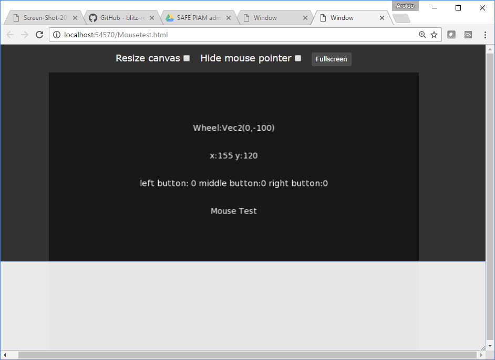Viewport: 495px width, 360px height.
Task: Click the address bar URL field
Action: pyautogui.click(x=236, y=35)
